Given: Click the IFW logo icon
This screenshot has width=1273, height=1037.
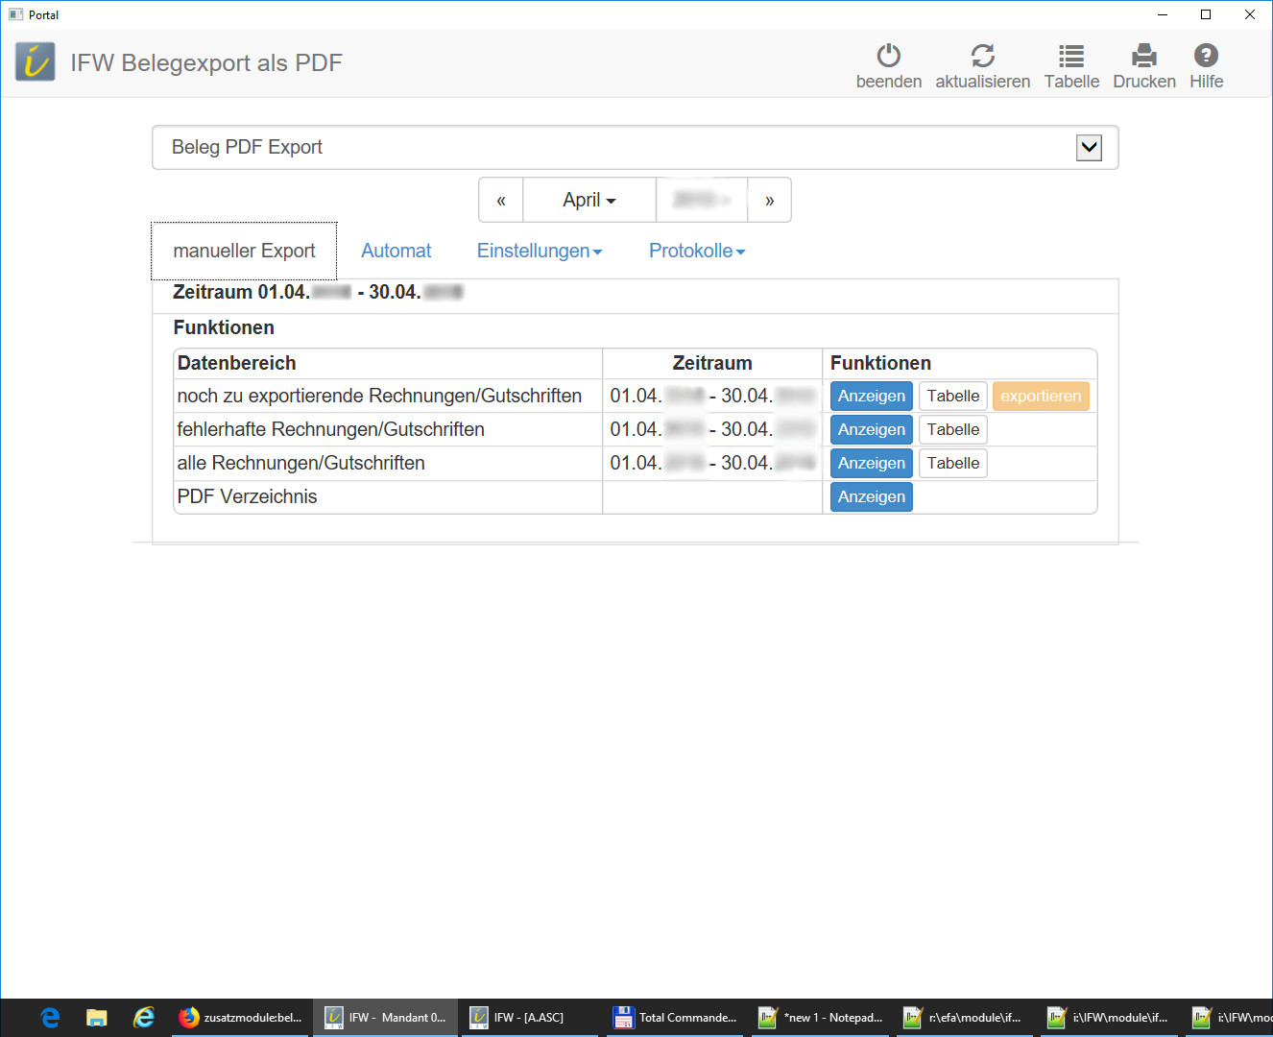Looking at the screenshot, I should [x=36, y=62].
